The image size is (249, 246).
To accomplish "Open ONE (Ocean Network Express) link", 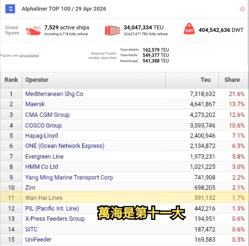I will (65, 146).
